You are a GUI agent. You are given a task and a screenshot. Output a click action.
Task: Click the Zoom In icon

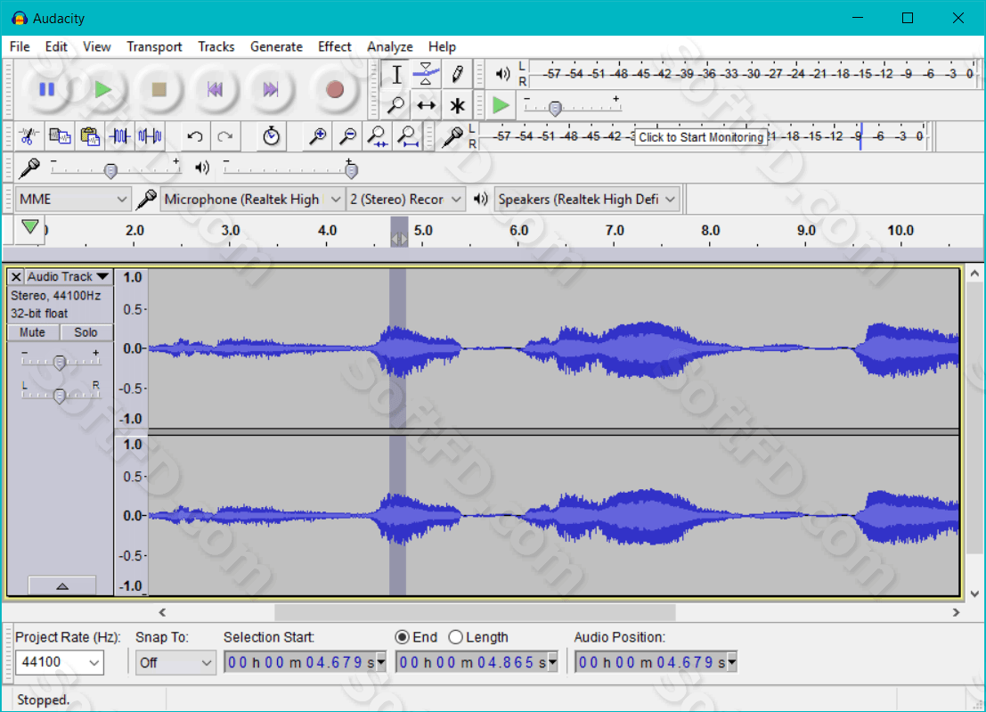coord(318,135)
